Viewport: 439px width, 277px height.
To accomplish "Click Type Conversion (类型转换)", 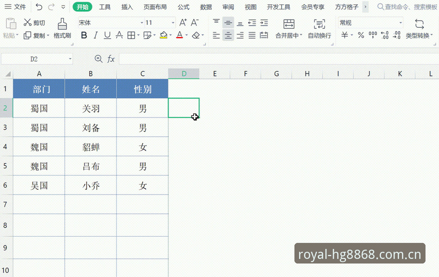I will [419, 29].
